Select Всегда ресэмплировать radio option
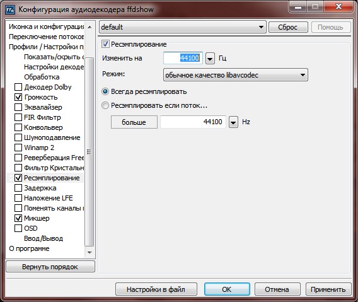 (105, 91)
